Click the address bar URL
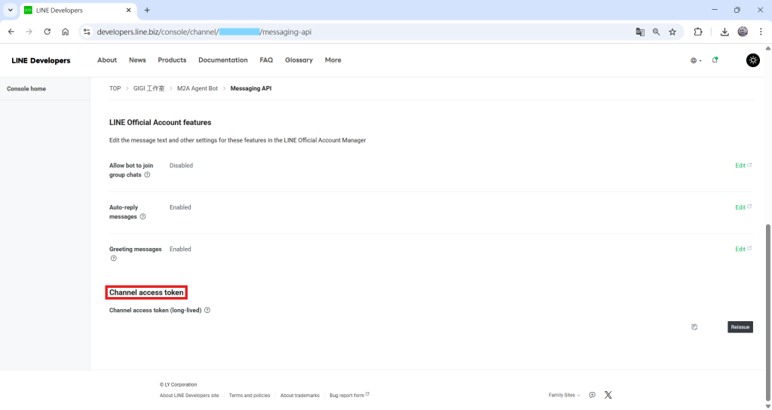The image size is (772, 410). point(204,32)
